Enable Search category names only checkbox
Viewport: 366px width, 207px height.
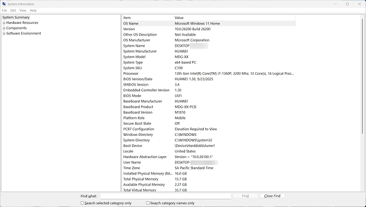coord(147,203)
